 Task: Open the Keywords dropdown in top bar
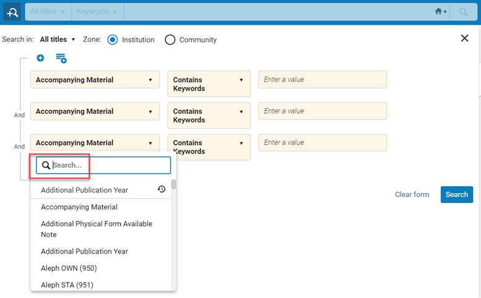98,12
